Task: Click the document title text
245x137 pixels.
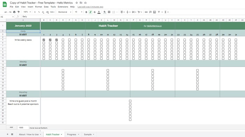Action: coord(41,3)
